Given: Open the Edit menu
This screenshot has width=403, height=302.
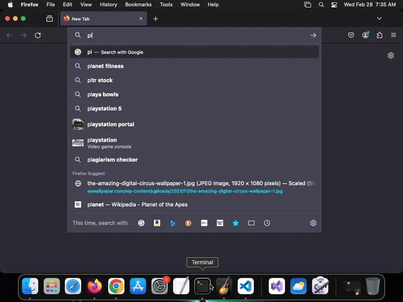Looking at the screenshot, I should click(67, 4).
